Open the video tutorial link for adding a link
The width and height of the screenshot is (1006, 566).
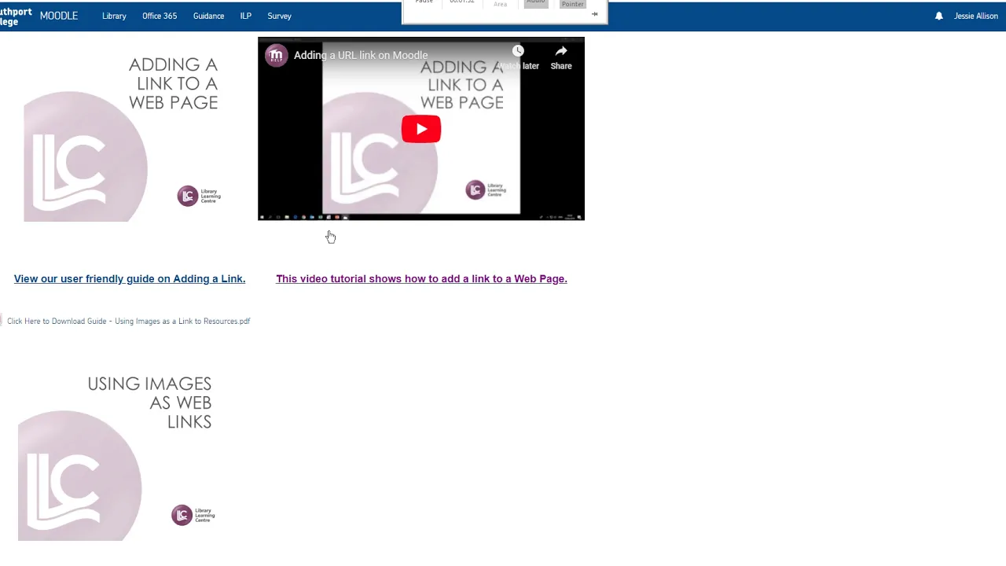pyautogui.click(x=421, y=278)
